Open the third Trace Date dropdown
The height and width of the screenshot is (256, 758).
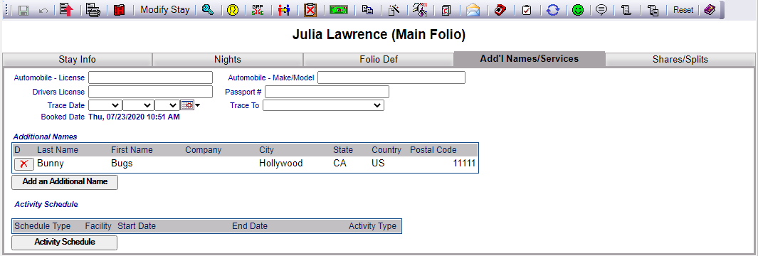click(x=167, y=105)
